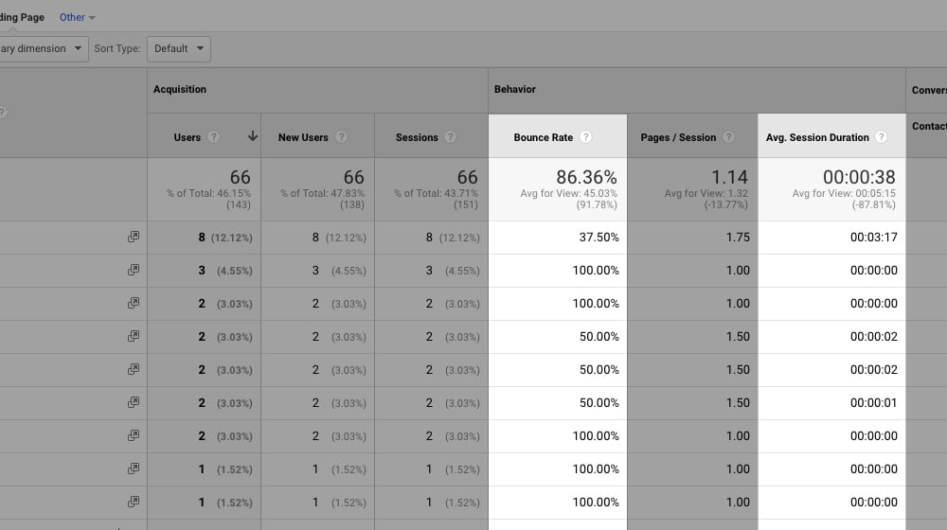Viewport: 947px width, 530px height.
Task: Click the descending sort arrow beside Users
Action: click(253, 137)
